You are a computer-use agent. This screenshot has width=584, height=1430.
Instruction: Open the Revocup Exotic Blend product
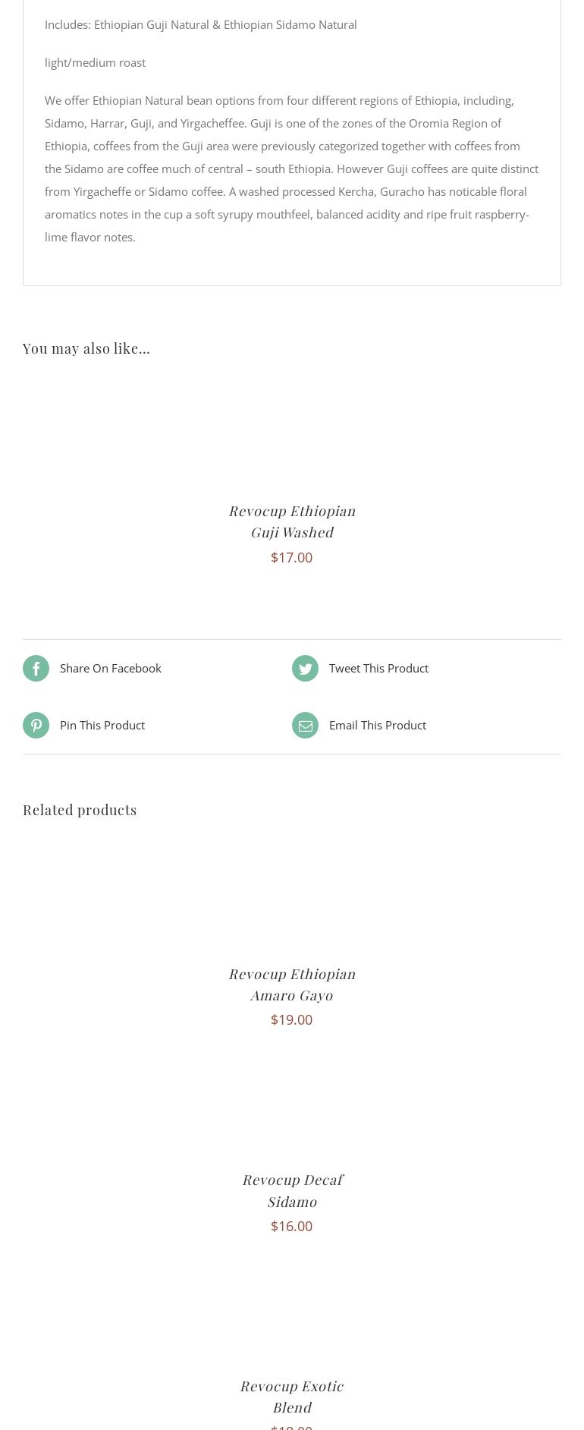[292, 1397]
